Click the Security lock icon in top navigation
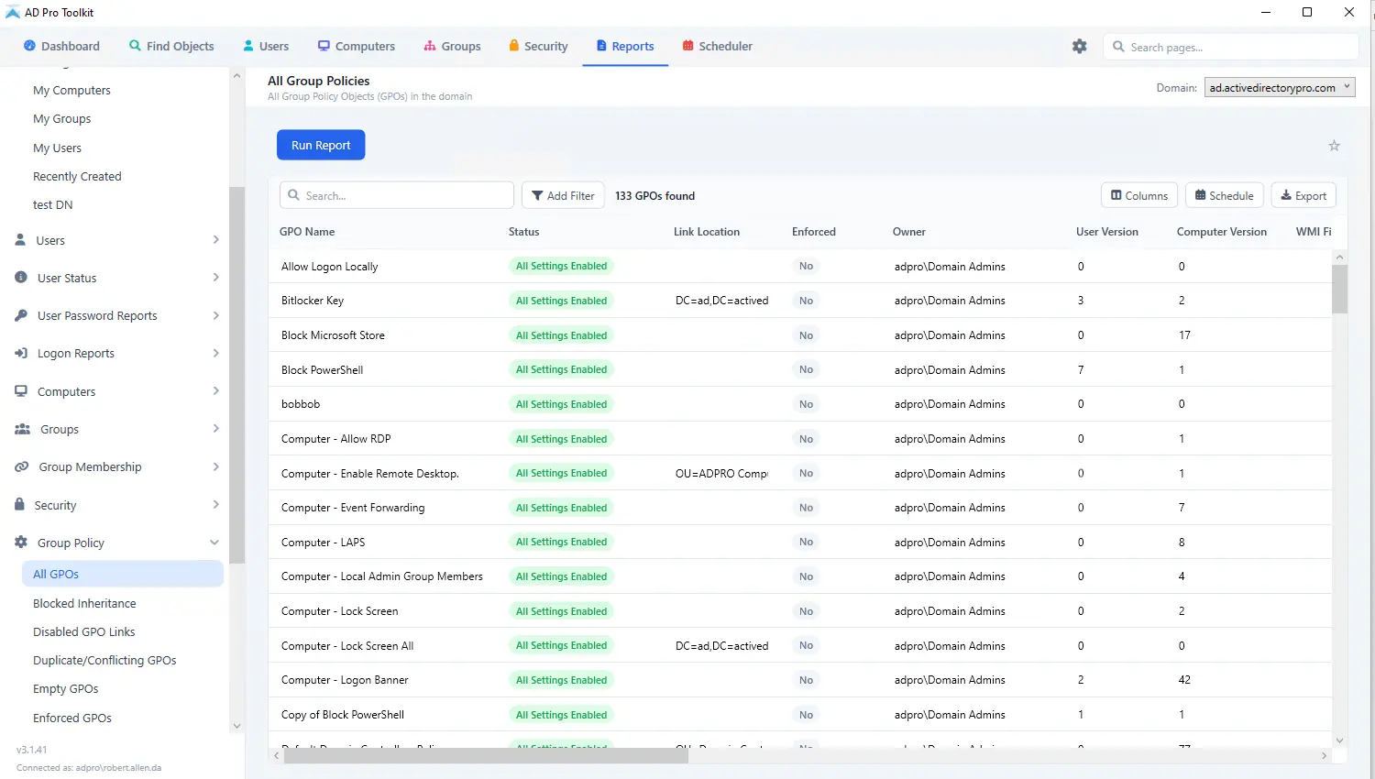Viewport: 1375px width, 779px height. (x=514, y=46)
